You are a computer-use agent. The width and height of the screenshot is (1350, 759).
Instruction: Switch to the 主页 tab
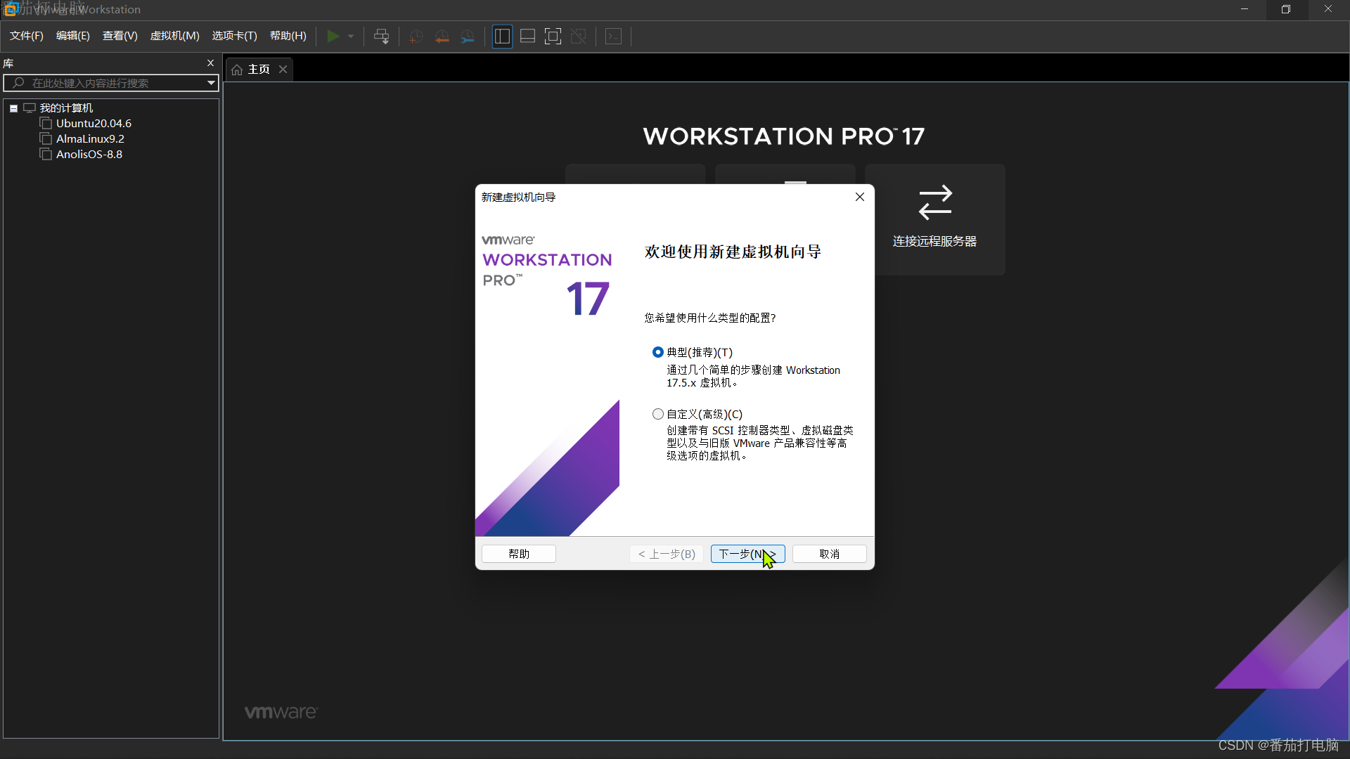259,70
